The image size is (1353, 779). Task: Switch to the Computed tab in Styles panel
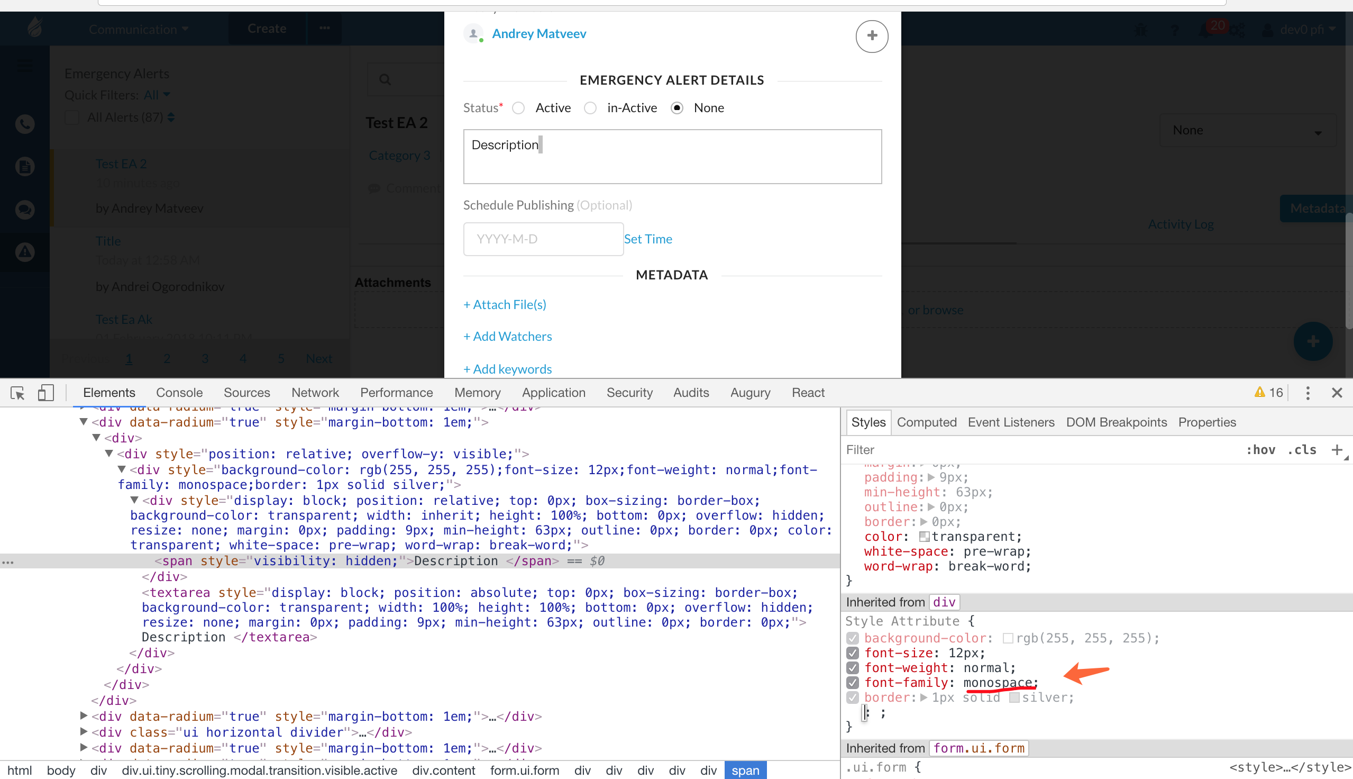pos(926,422)
